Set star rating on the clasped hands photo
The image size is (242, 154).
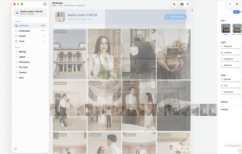(164, 83)
